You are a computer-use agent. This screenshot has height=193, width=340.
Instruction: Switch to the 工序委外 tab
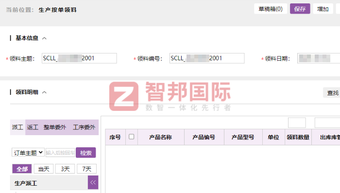point(84,127)
